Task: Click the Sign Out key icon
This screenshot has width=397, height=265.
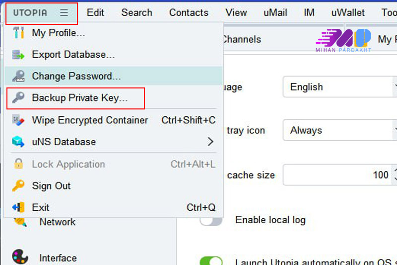Action: tap(18, 186)
